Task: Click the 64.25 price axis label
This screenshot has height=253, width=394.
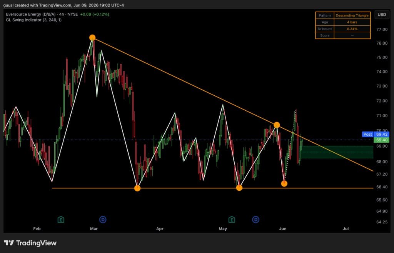Action: (x=382, y=222)
